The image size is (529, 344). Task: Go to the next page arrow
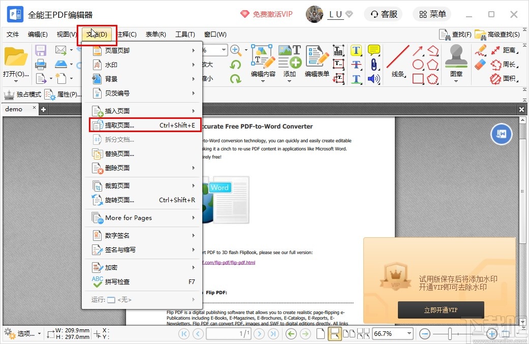tap(259, 334)
